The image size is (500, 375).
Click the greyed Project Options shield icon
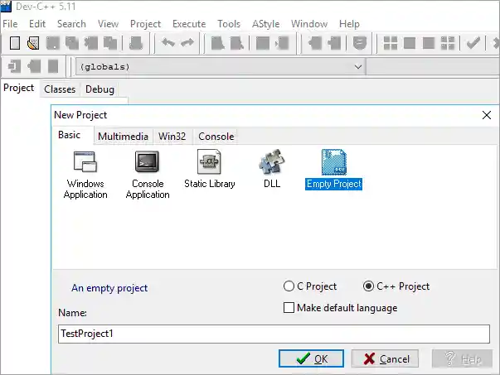coord(360,43)
